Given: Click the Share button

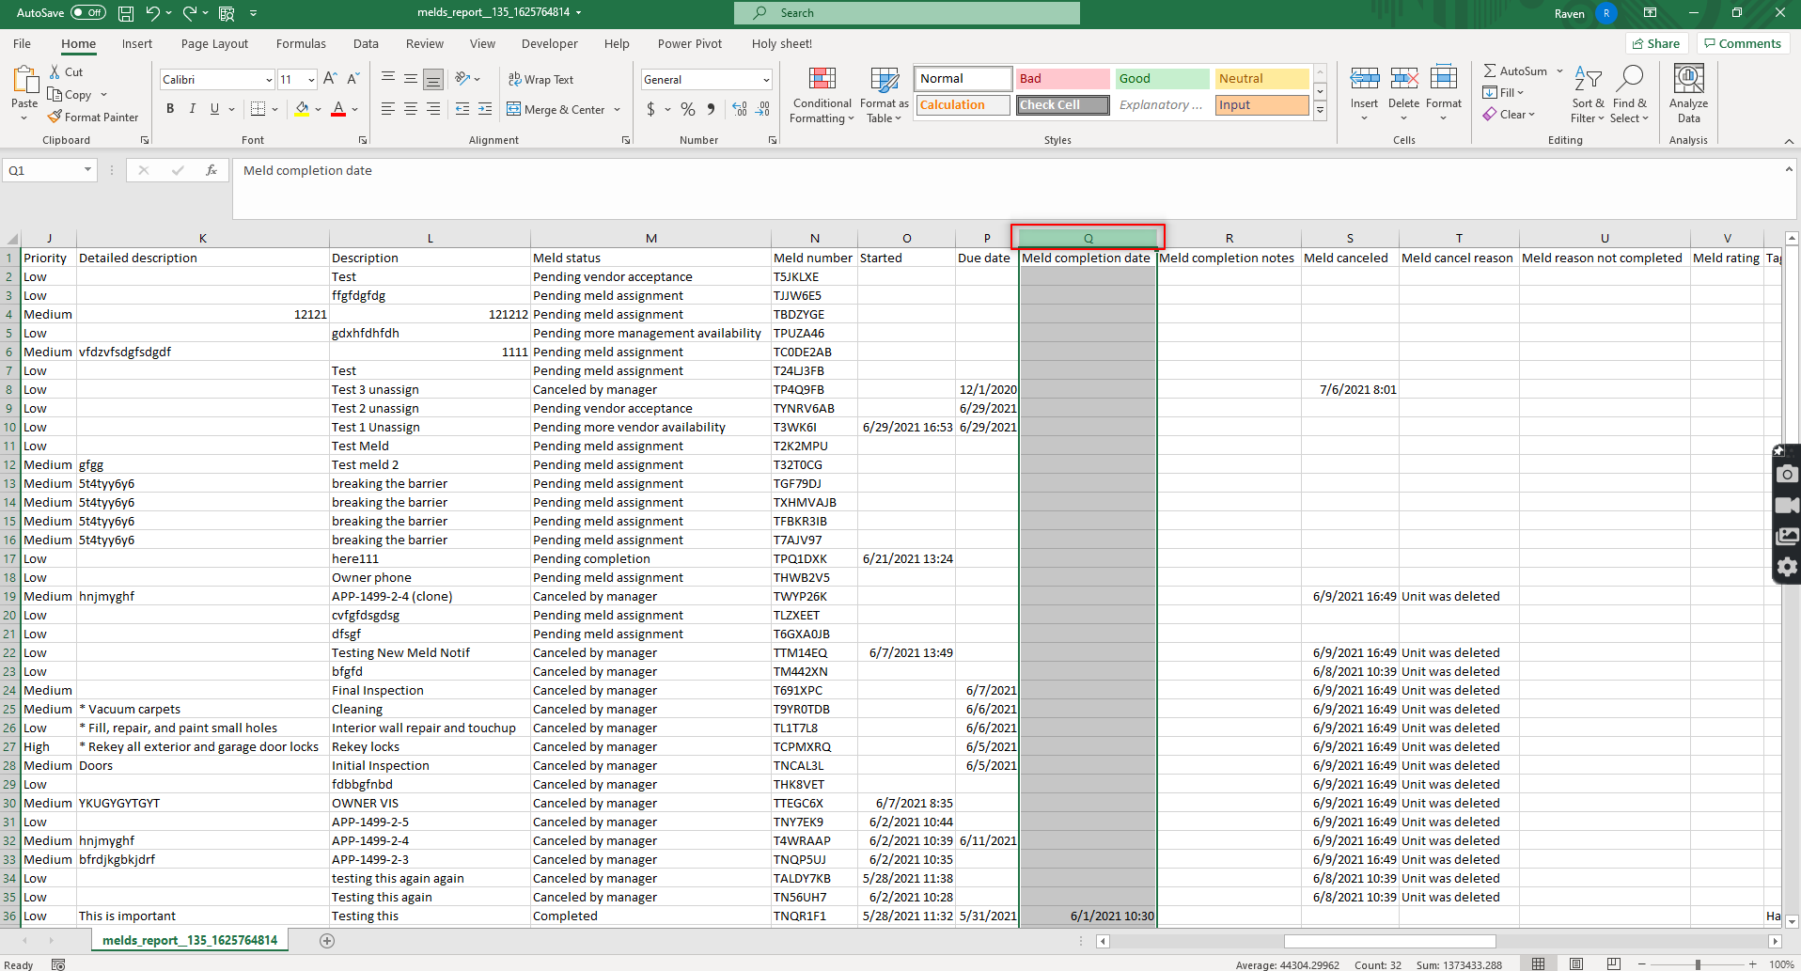Looking at the screenshot, I should [x=1656, y=44].
